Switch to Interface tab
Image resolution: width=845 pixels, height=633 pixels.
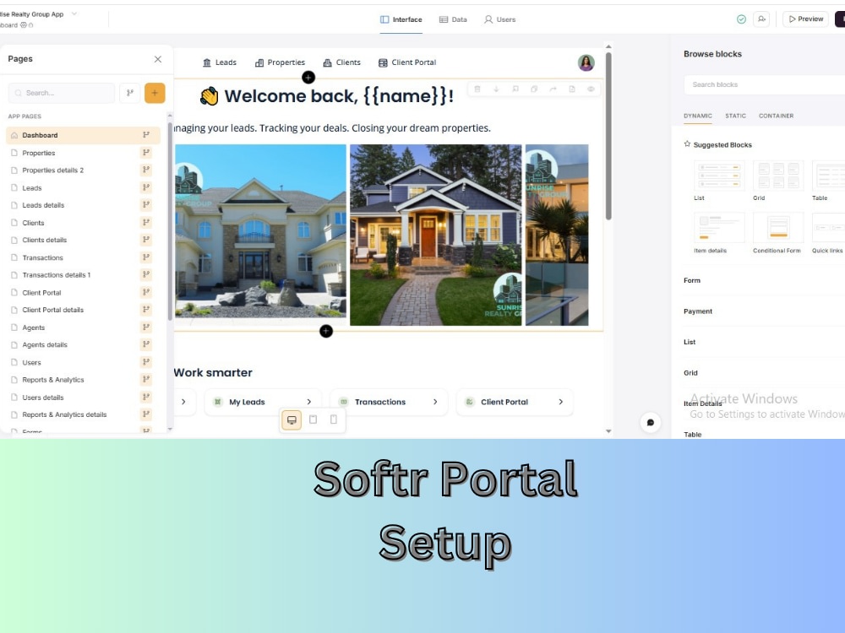pyautogui.click(x=401, y=19)
